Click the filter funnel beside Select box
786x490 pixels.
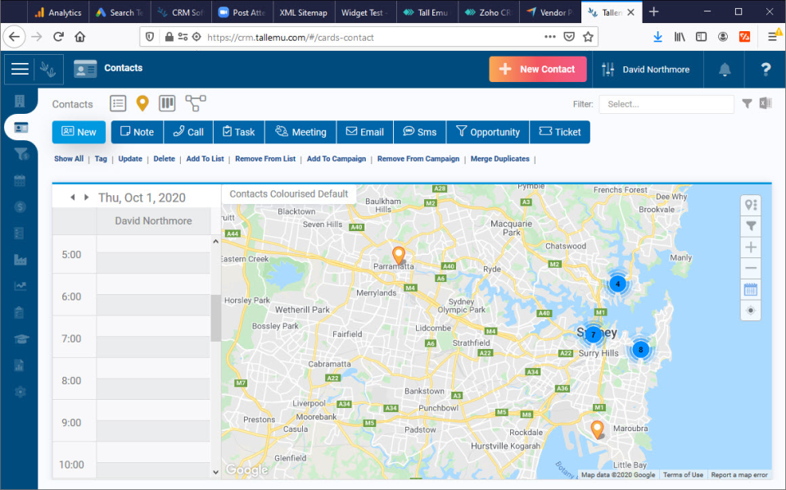(x=747, y=104)
